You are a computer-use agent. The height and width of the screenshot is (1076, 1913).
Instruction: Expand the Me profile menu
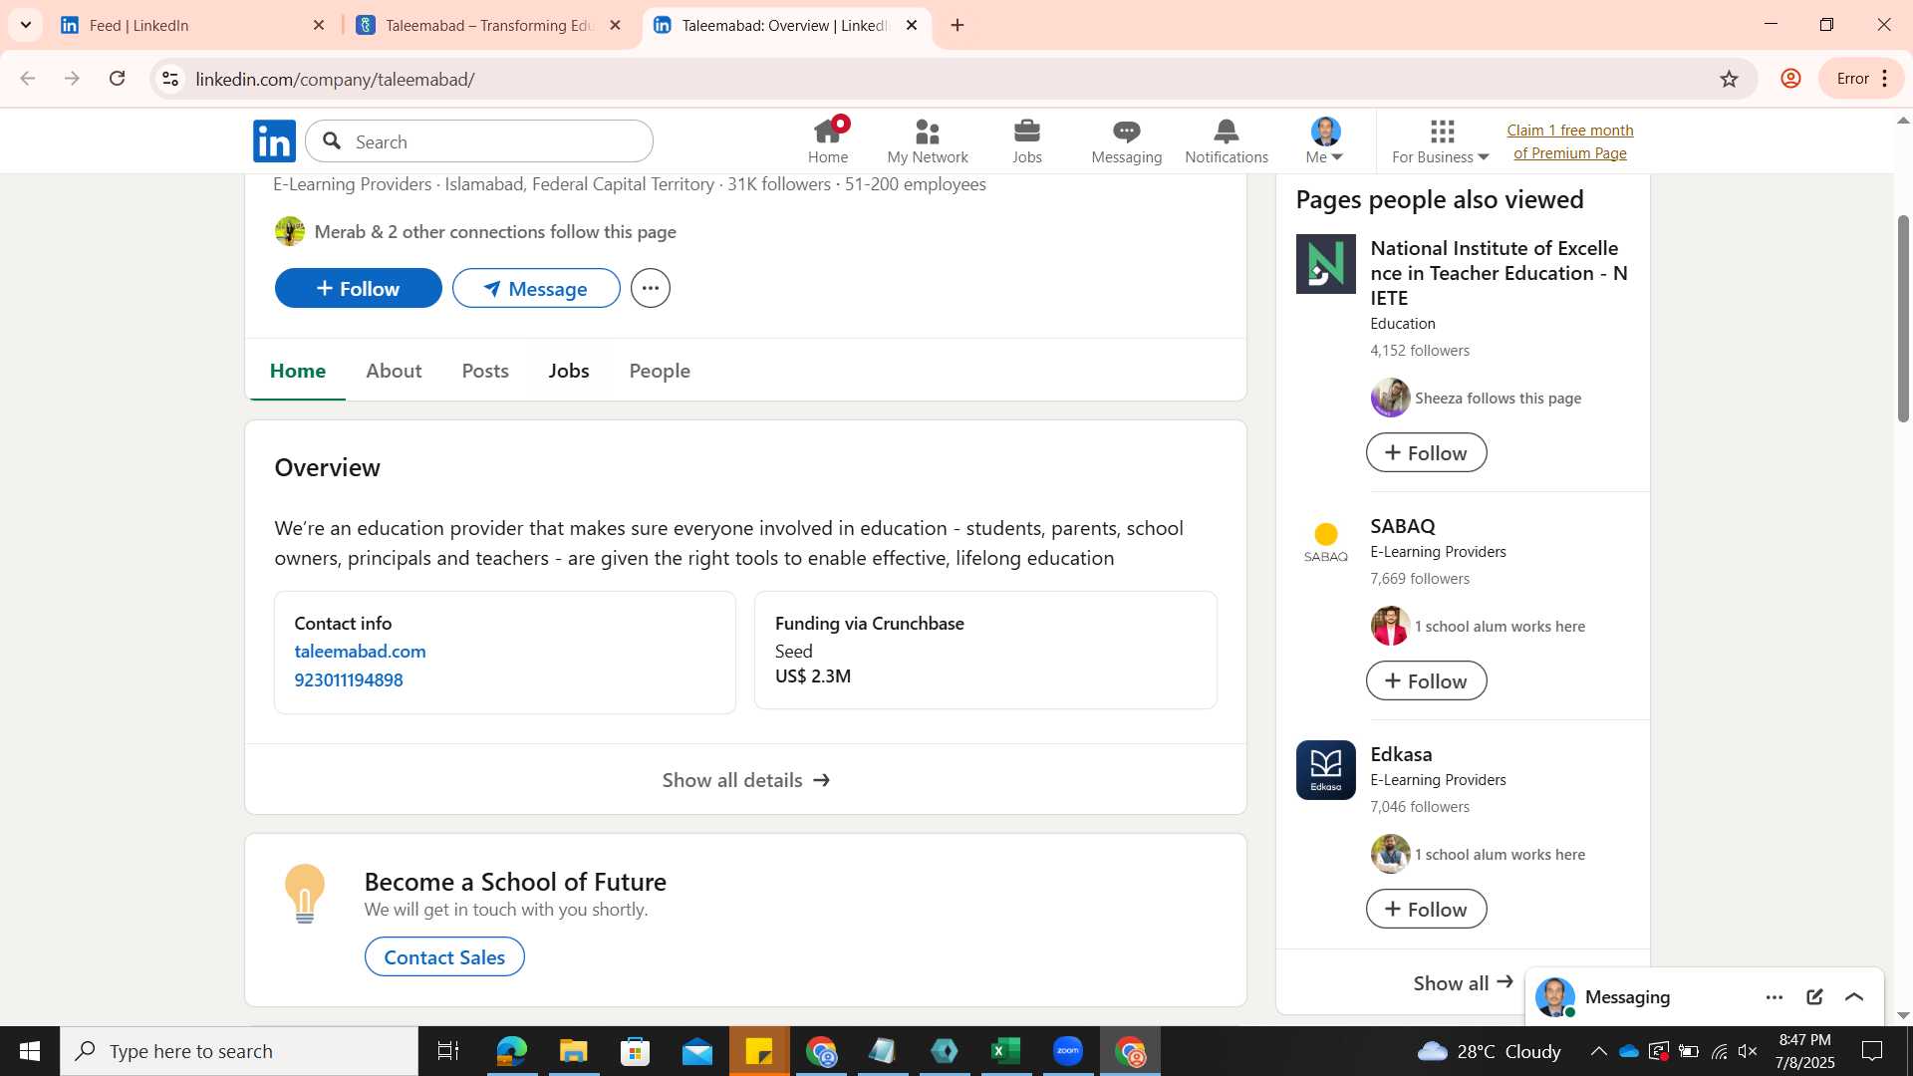(1325, 140)
